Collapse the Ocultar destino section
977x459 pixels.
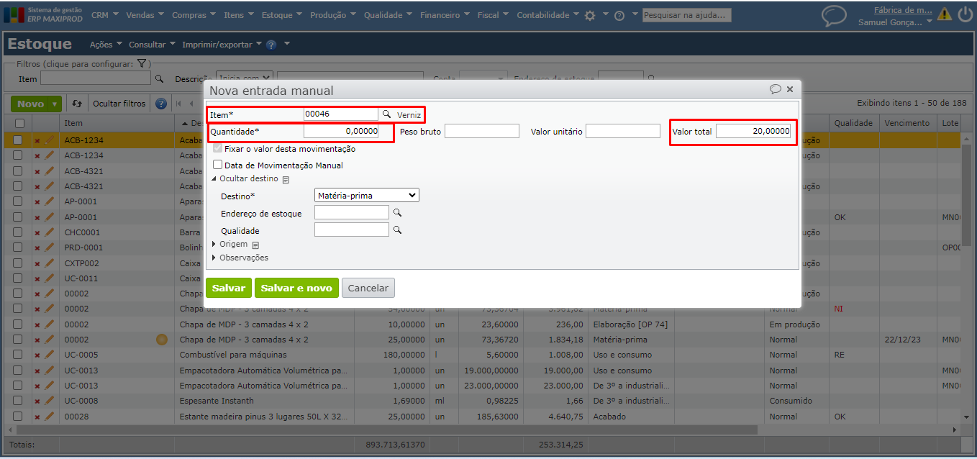(245, 179)
